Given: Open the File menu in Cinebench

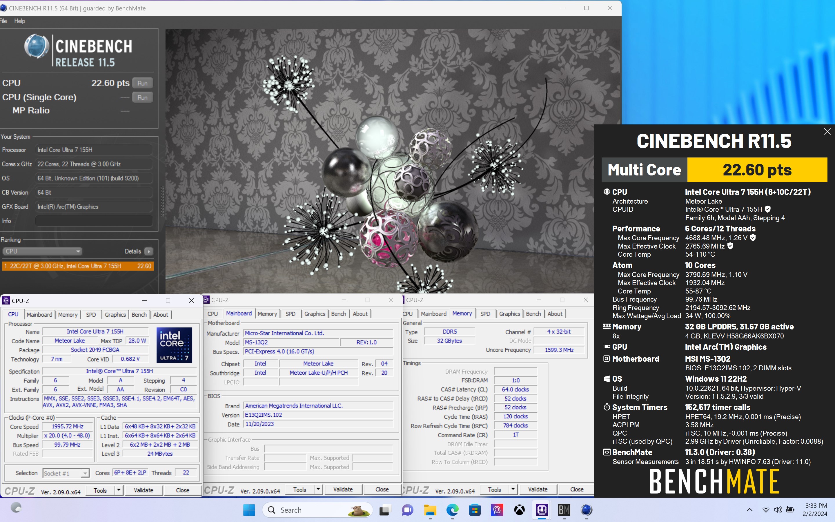Looking at the screenshot, I should coord(3,21).
